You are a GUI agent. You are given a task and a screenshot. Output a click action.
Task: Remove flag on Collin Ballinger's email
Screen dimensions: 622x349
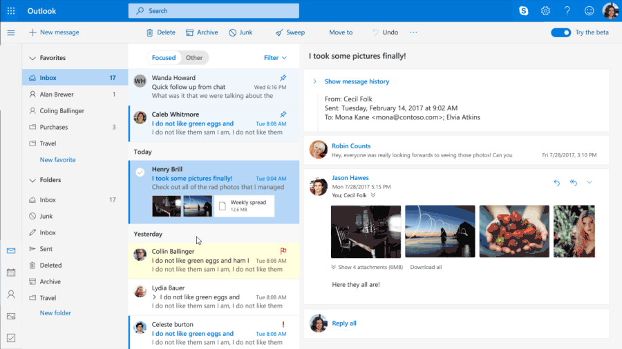click(x=283, y=251)
